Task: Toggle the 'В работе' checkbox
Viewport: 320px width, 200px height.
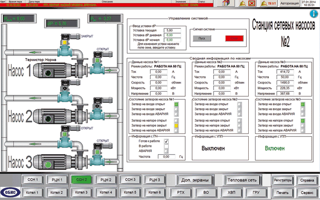Action: pos(166,146)
